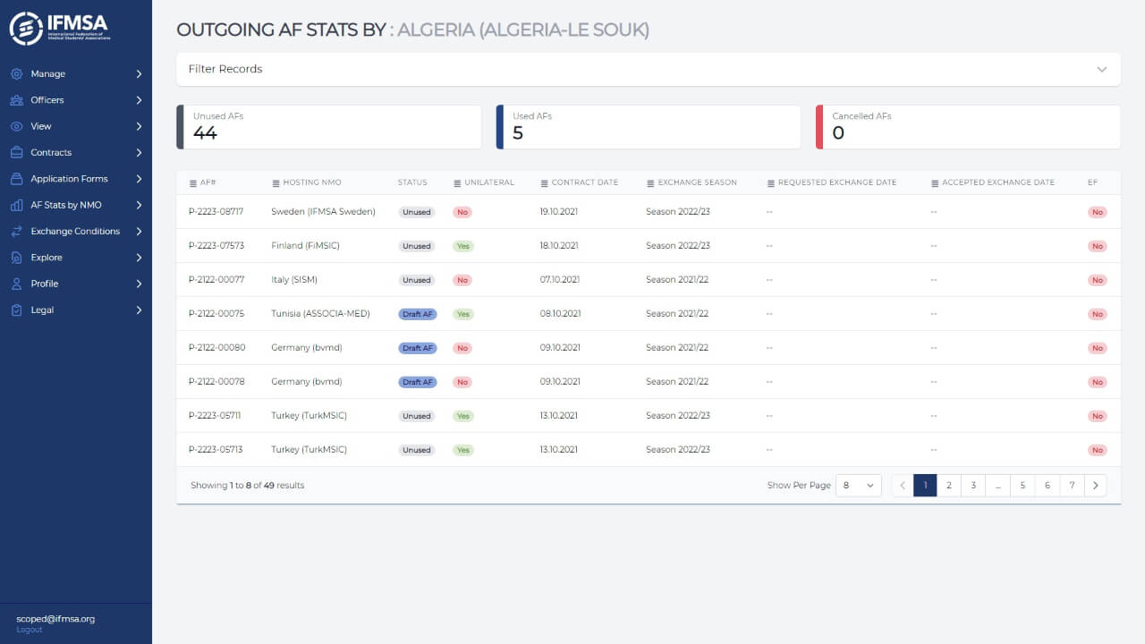Viewport: 1145px width, 644px height.
Task: Click sort icon beside Requested Exchange Date
Action: coord(771,183)
